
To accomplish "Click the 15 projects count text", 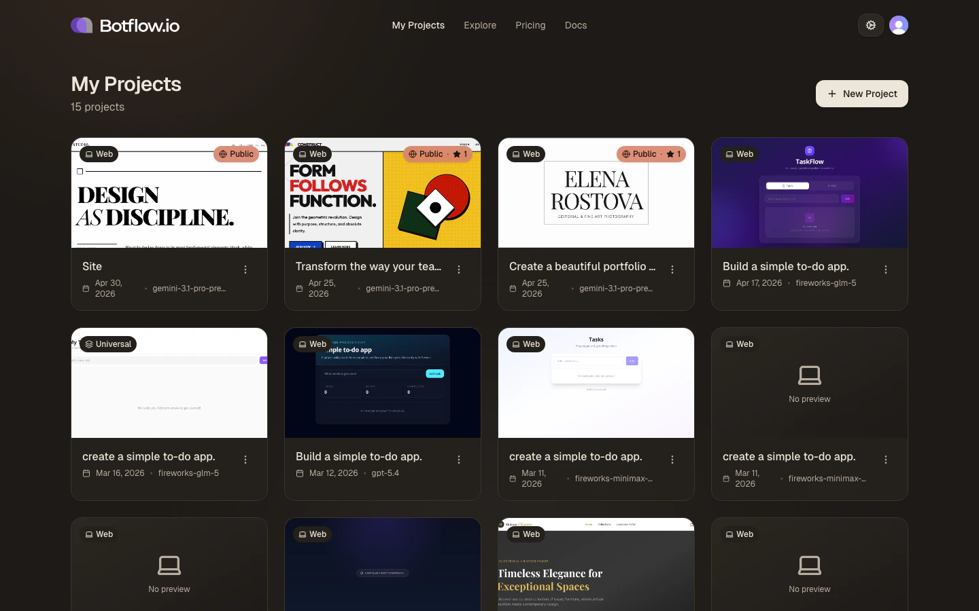I will [98, 107].
